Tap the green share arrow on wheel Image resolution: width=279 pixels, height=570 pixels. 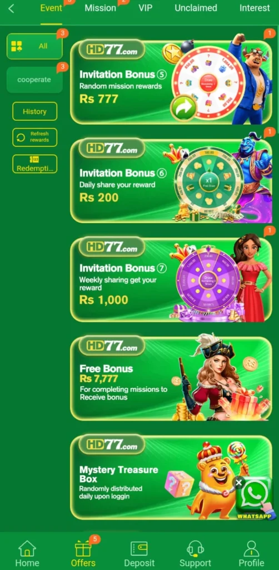(183, 108)
